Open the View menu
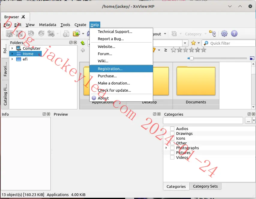256x199 pixels. 30,25
